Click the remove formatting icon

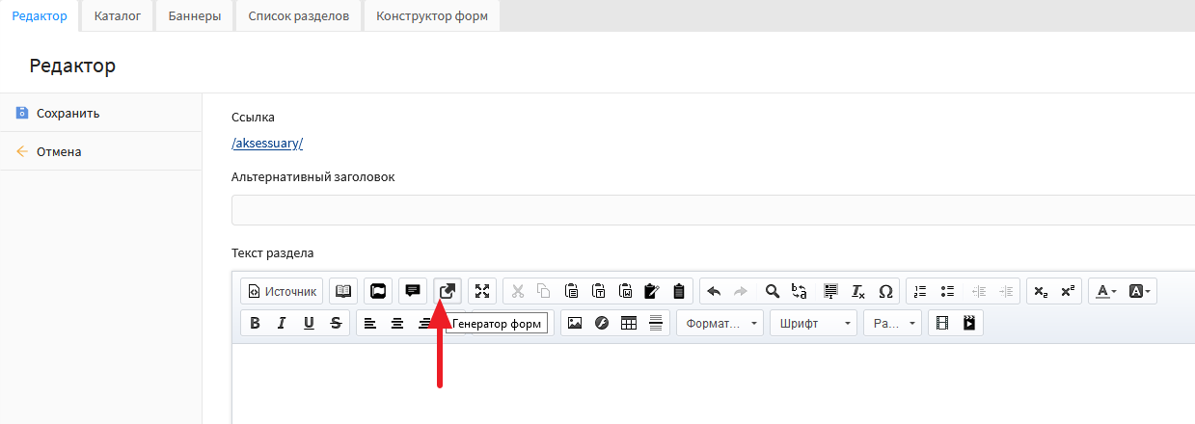pyautogui.click(x=857, y=291)
